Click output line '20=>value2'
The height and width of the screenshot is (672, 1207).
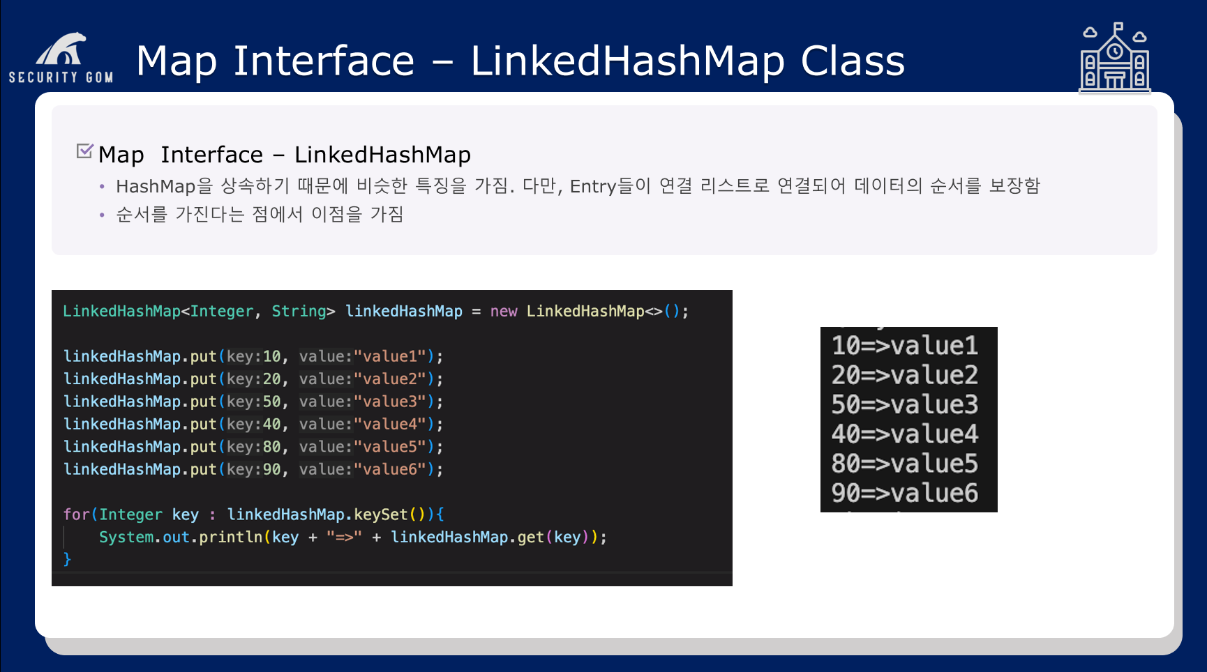tap(905, 375)
